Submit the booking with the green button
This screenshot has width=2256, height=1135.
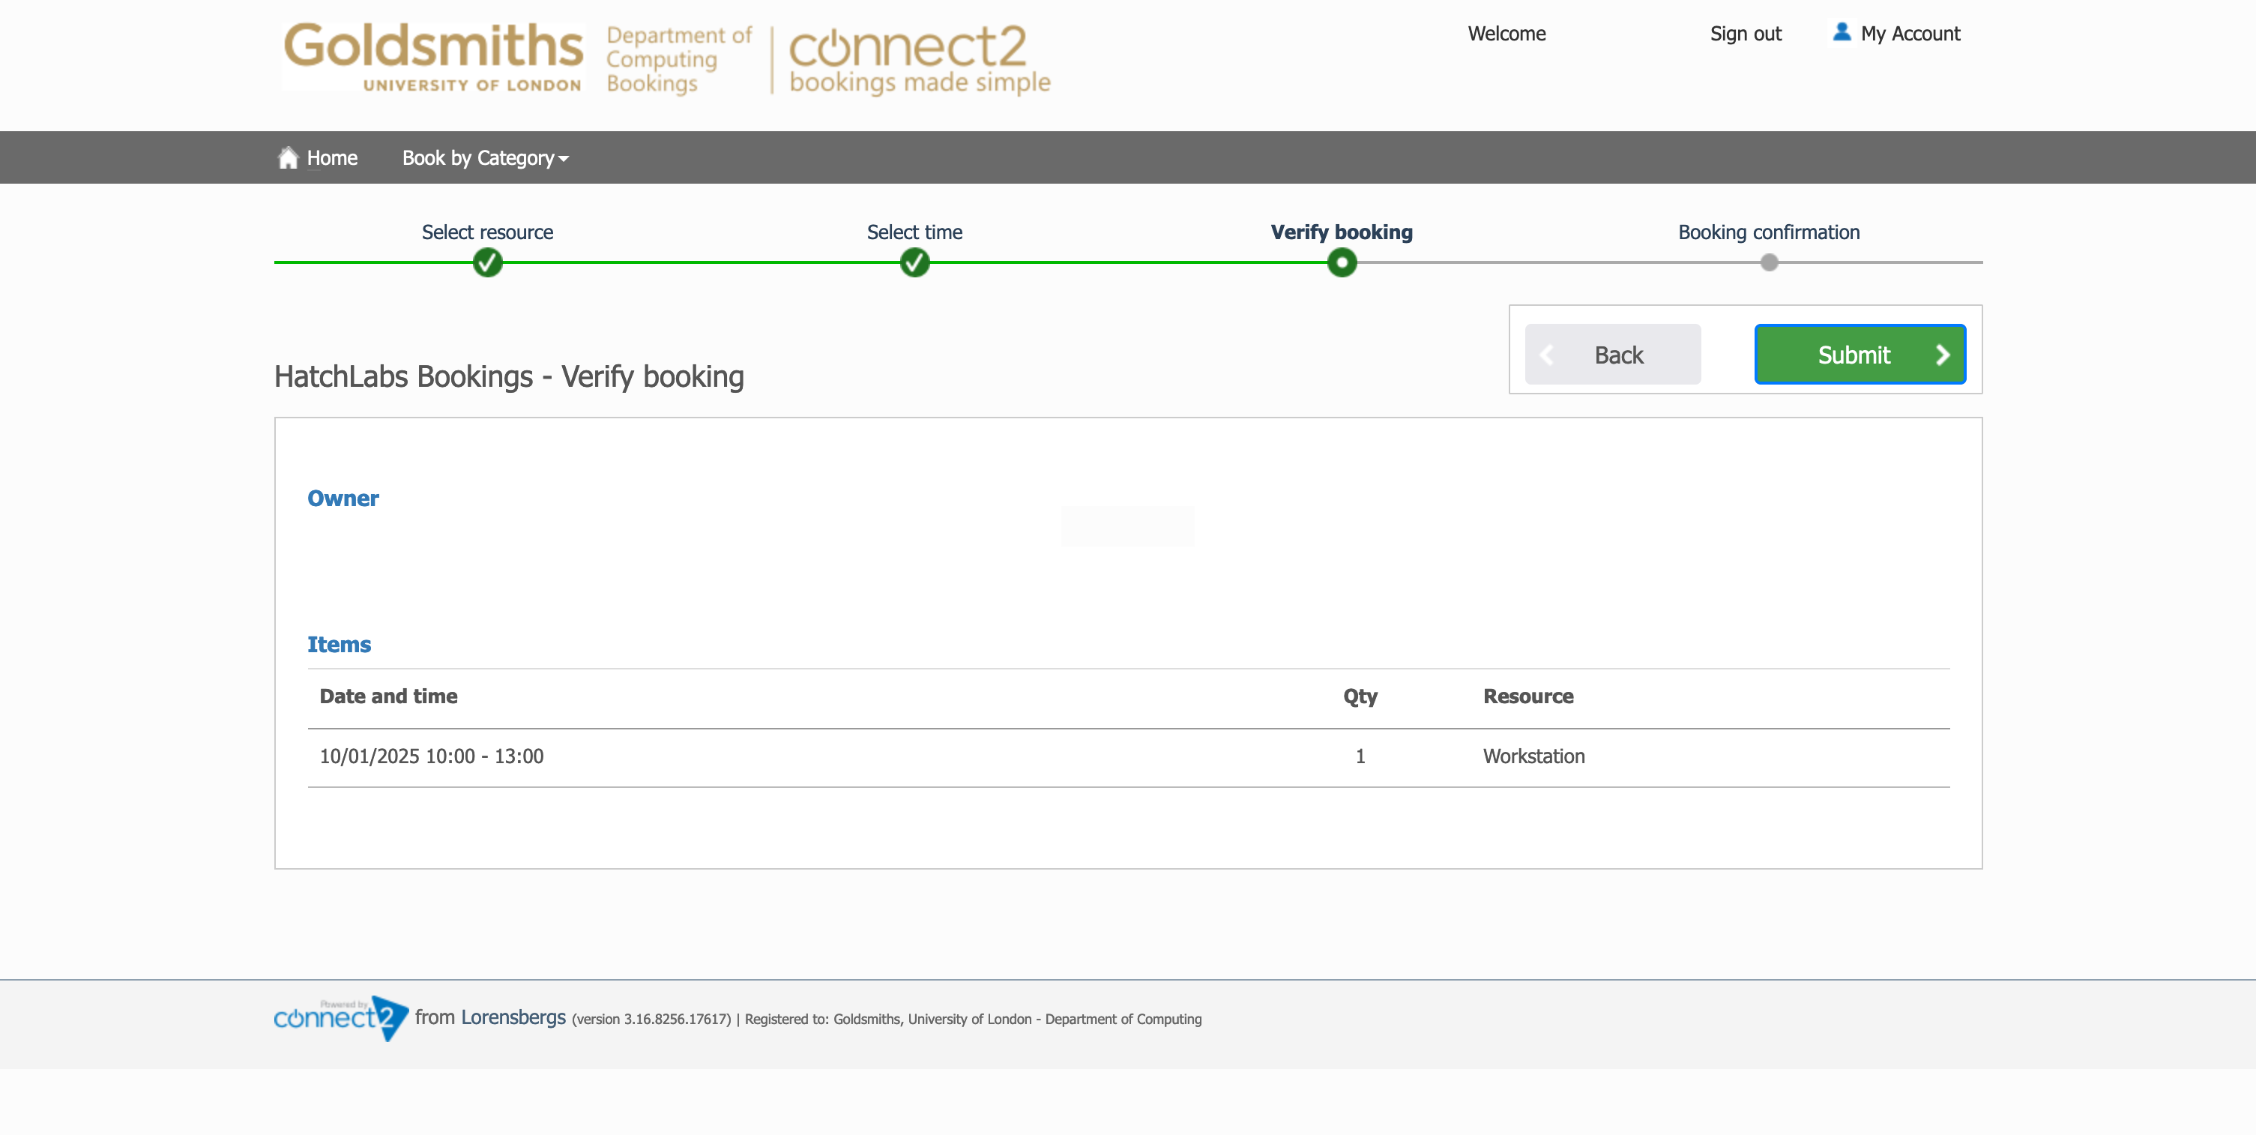(x=1860, y=355)
